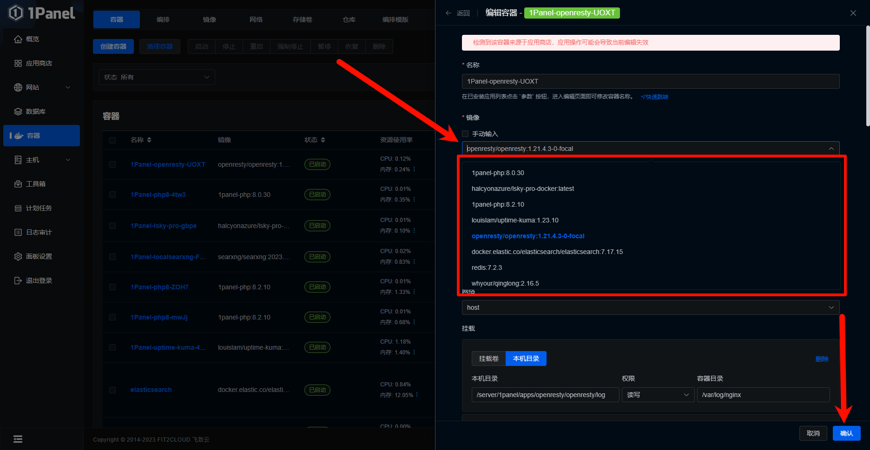
Task: Check the elasticsearch row checkbox
Action: pos(112,390)
